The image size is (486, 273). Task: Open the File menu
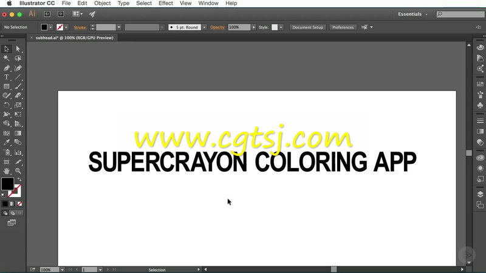(66, 4)
